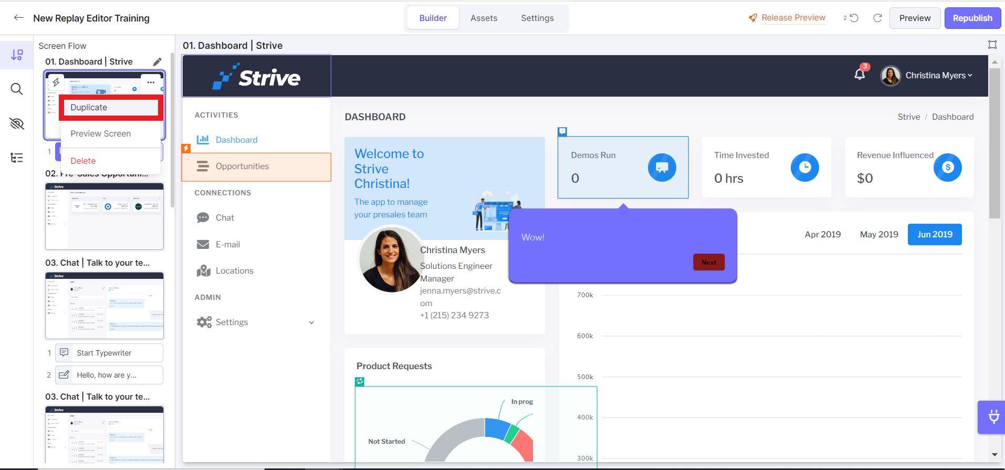
Task: Click the preview pane vertical scrollbar
Action: click(994, 144)
